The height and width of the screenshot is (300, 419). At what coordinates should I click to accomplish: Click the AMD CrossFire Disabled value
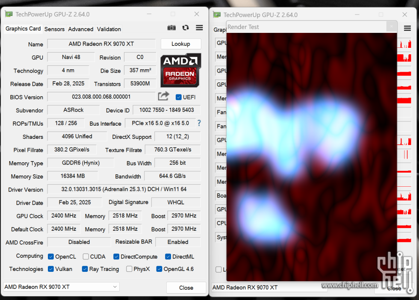point(79,242)
